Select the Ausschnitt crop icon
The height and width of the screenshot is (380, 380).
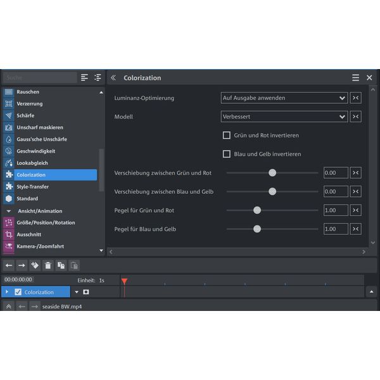point(9,234)
